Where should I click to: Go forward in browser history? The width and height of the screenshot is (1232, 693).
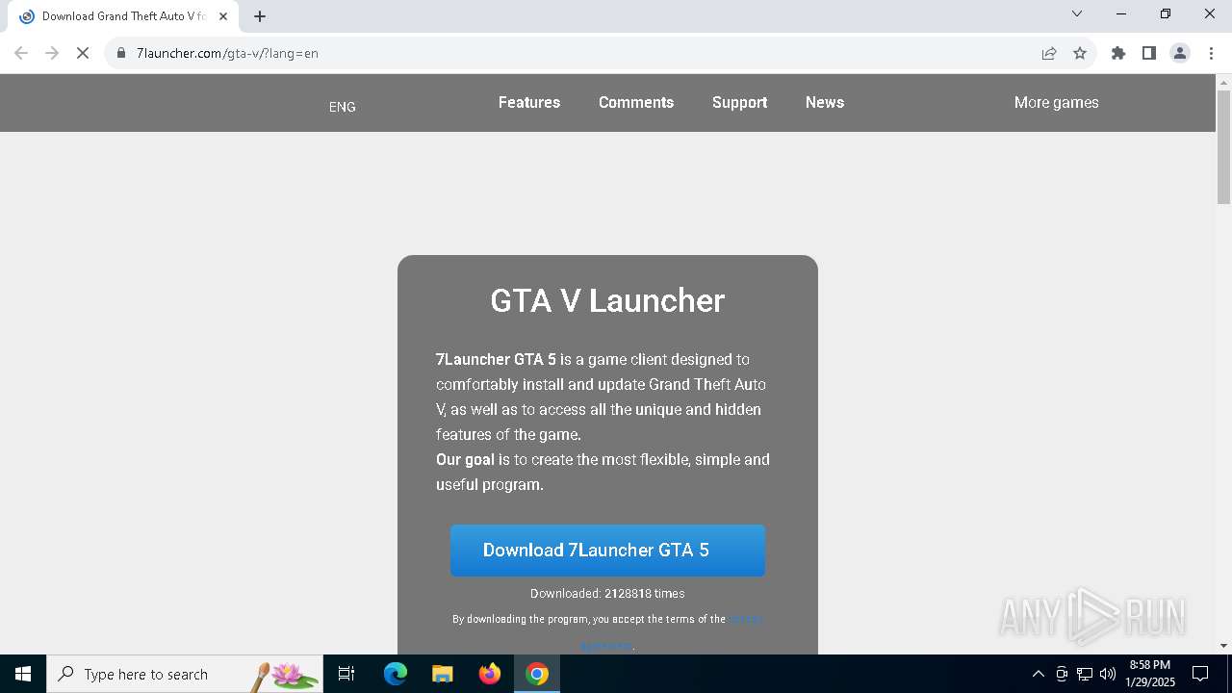pos(52,53)
